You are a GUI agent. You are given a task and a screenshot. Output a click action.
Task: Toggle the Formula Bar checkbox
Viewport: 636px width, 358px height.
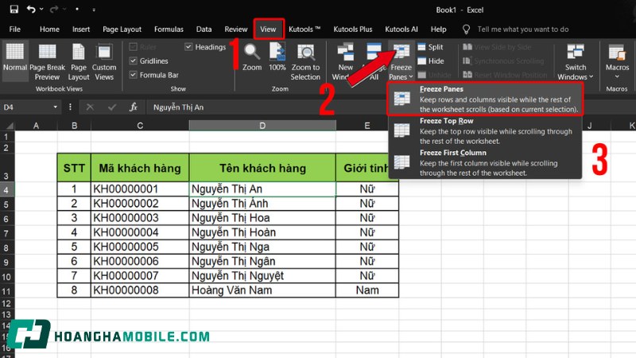tap(133, 75)
